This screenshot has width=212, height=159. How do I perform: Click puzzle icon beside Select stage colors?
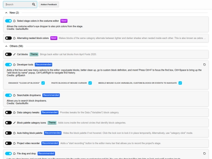(x=15, y=21)
